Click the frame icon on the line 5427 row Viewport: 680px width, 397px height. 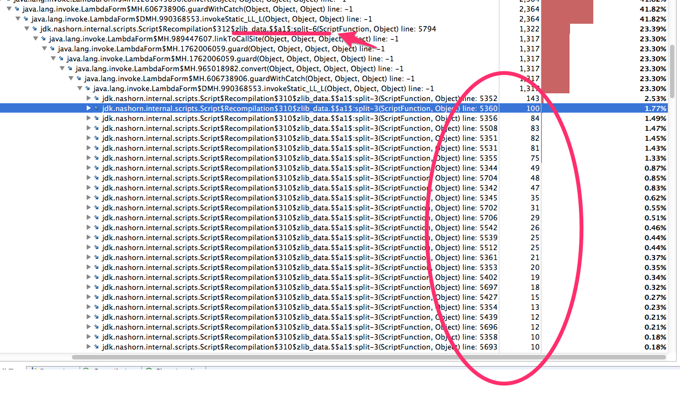click(x=97, y=298)
